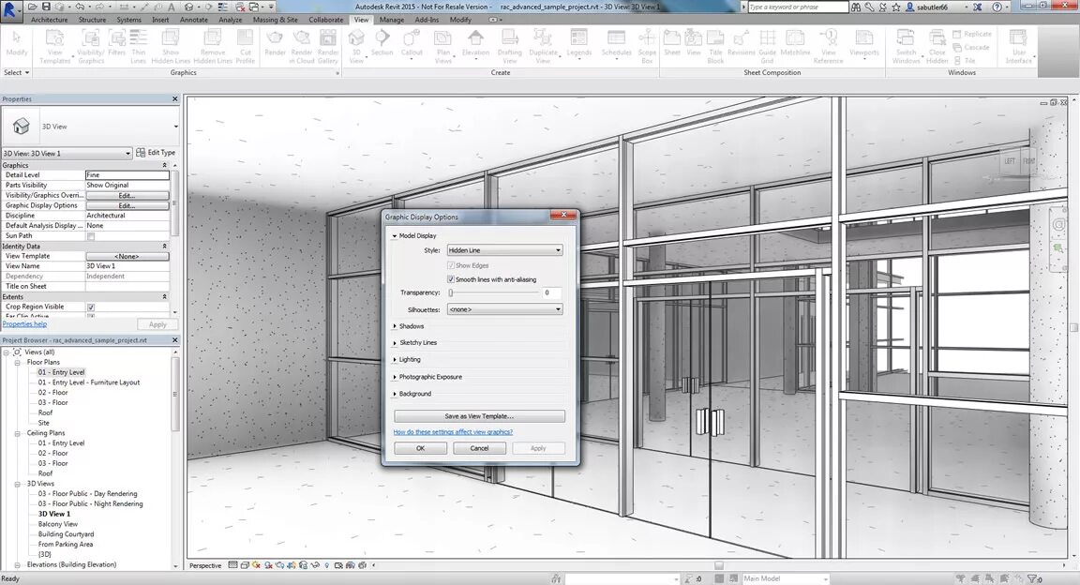Activate the Show Hidden Lines tool
This screenshot has height=585, width=1080.
tap(171, 46)
